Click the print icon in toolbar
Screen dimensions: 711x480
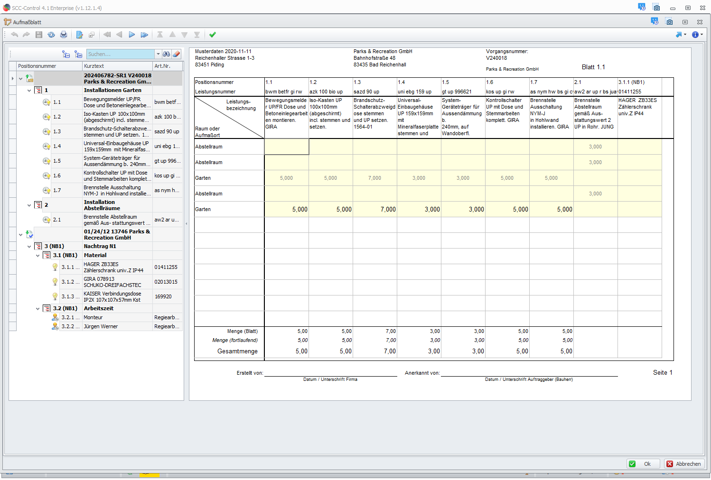pos(64,35)
